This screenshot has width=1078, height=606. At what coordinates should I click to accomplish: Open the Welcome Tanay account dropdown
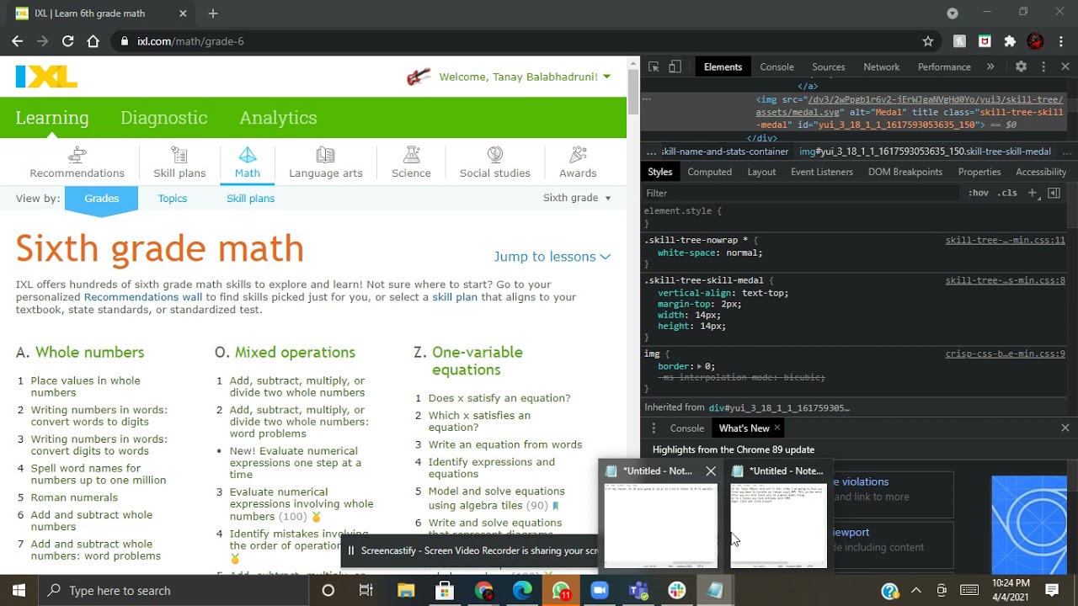pos(525,77)
